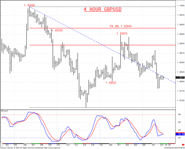185x149 pixels.
Task: Click the '4 HOUR GBPUSD' chart title
Action: point(102,9)
